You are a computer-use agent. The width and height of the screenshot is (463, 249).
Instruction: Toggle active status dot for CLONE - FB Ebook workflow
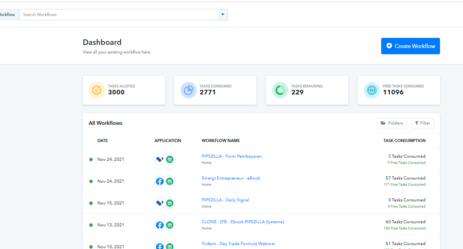[91, 225]
